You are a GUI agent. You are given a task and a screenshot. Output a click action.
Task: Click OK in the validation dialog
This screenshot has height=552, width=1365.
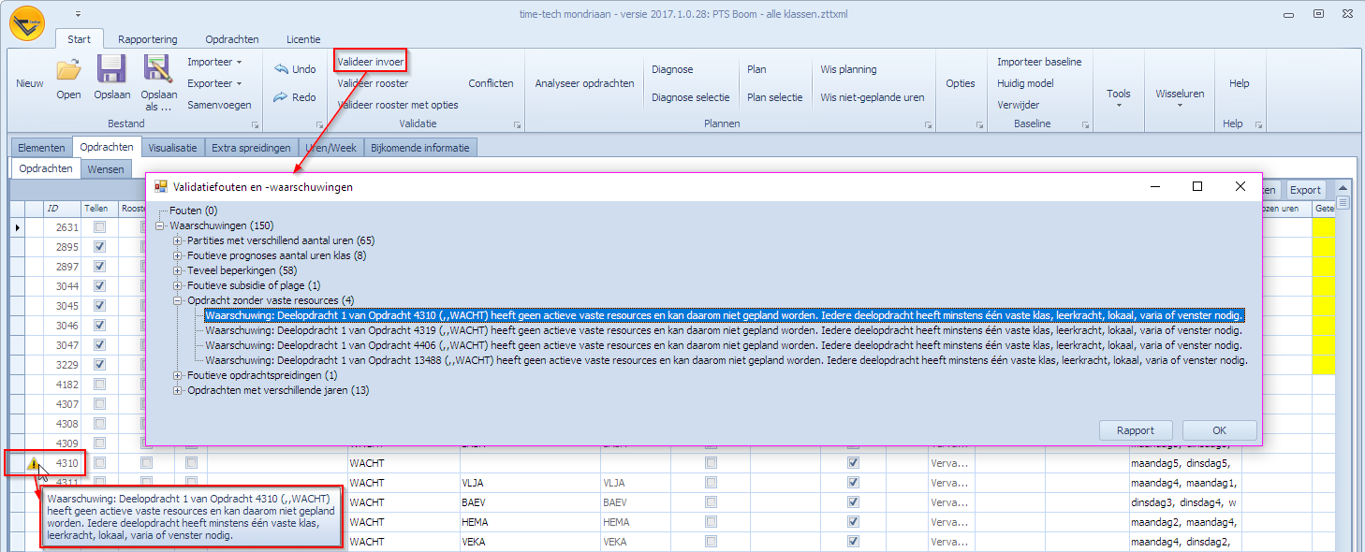1219,430
